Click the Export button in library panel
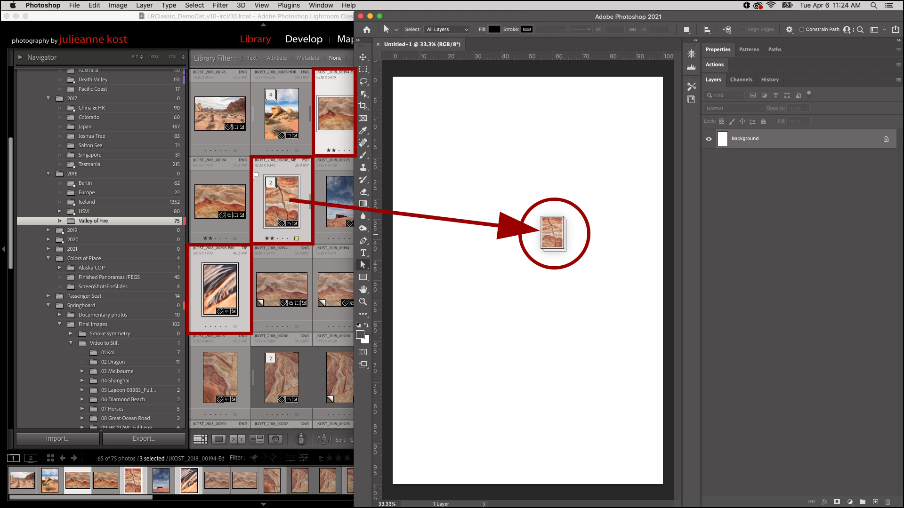 [143, 438]
